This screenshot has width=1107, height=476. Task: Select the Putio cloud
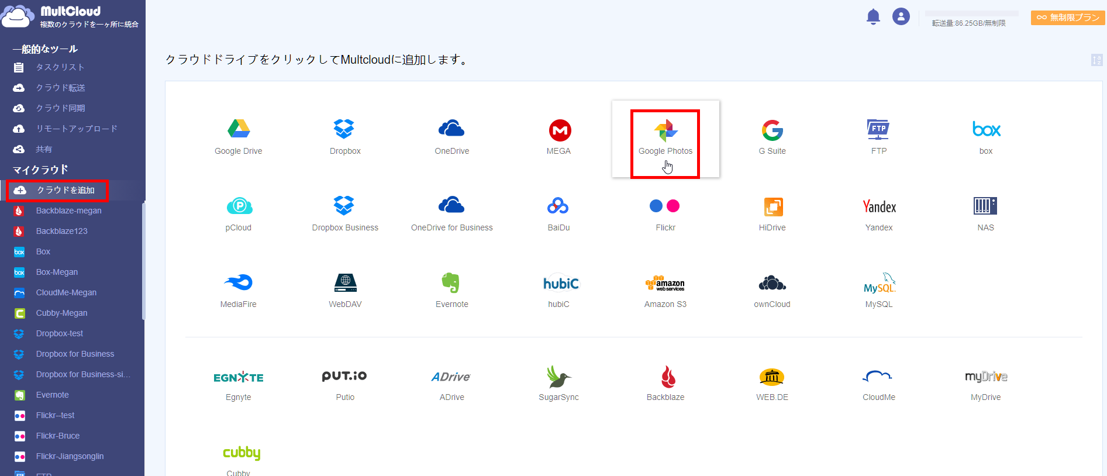(x=345, y=384)
